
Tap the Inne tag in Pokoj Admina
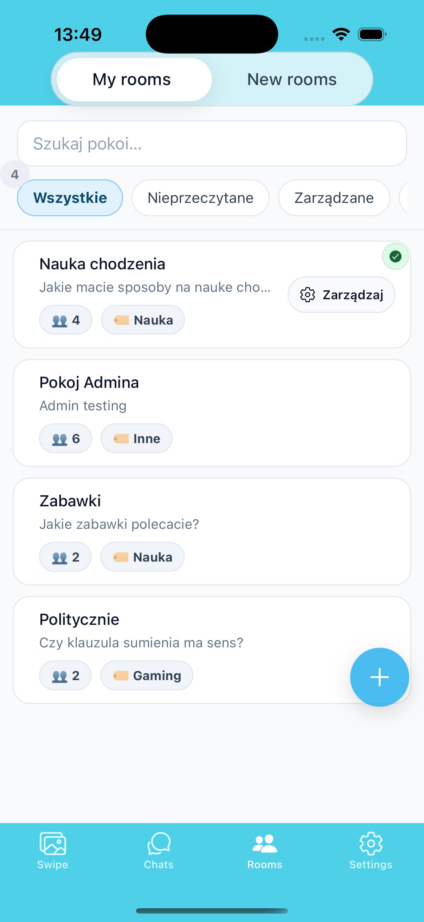coord(136,439)
